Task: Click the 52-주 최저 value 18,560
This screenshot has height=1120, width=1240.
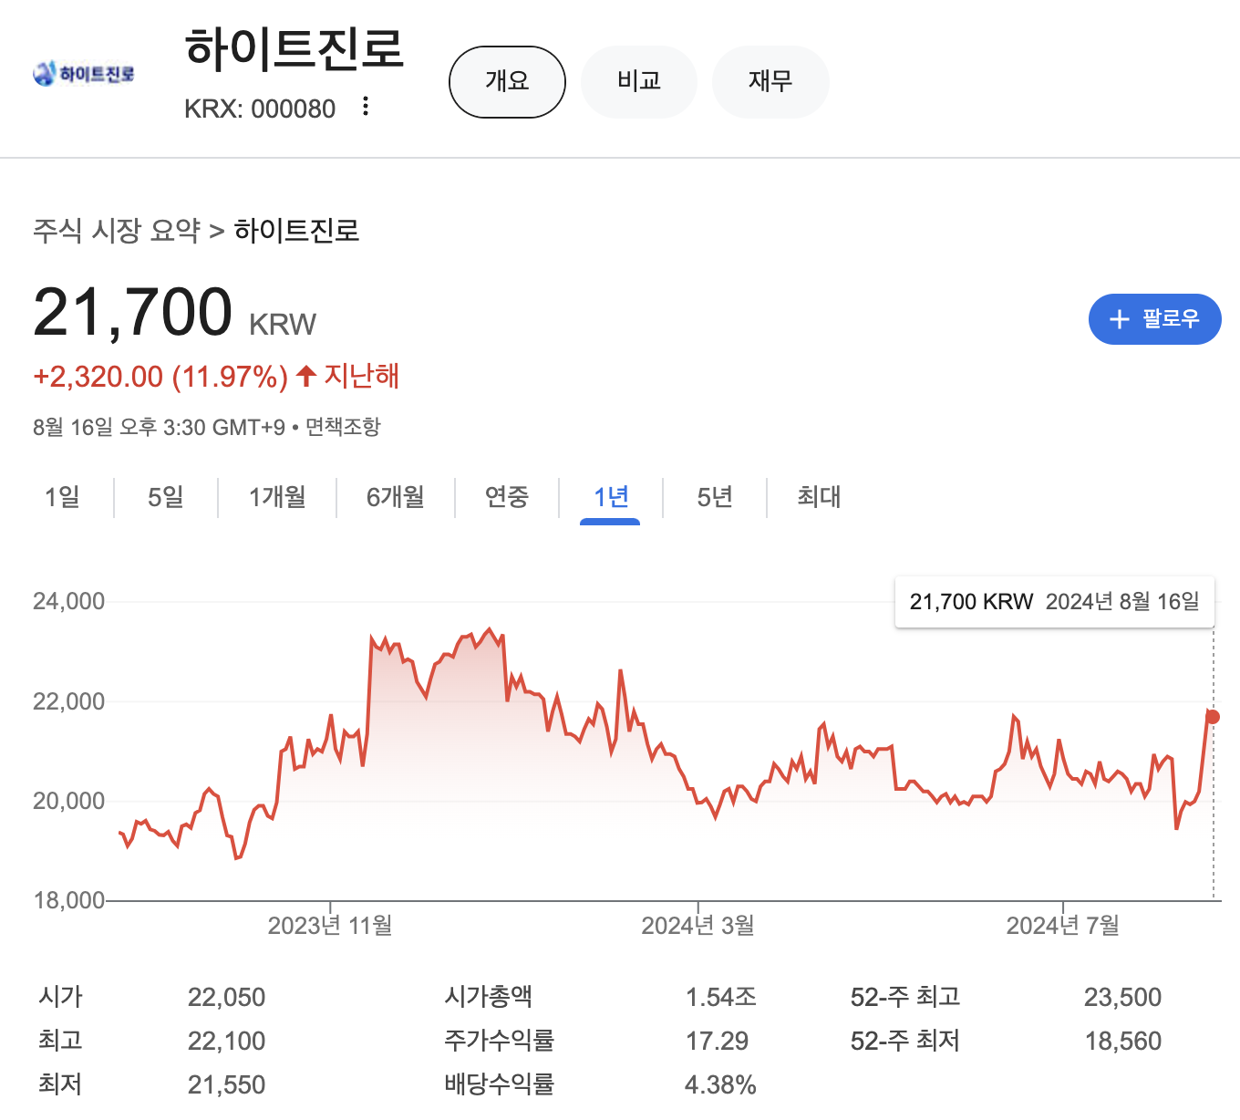Action: point(1122,1041)
